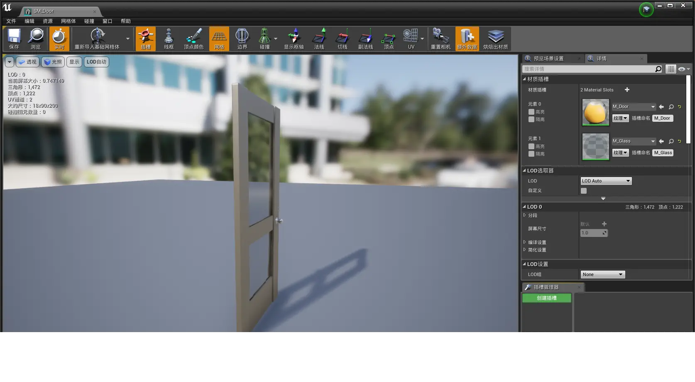Show 顶点 (Vertices) toolbar icon
Image resolution: width=695 pixels, height=382 pixels.
389,39
